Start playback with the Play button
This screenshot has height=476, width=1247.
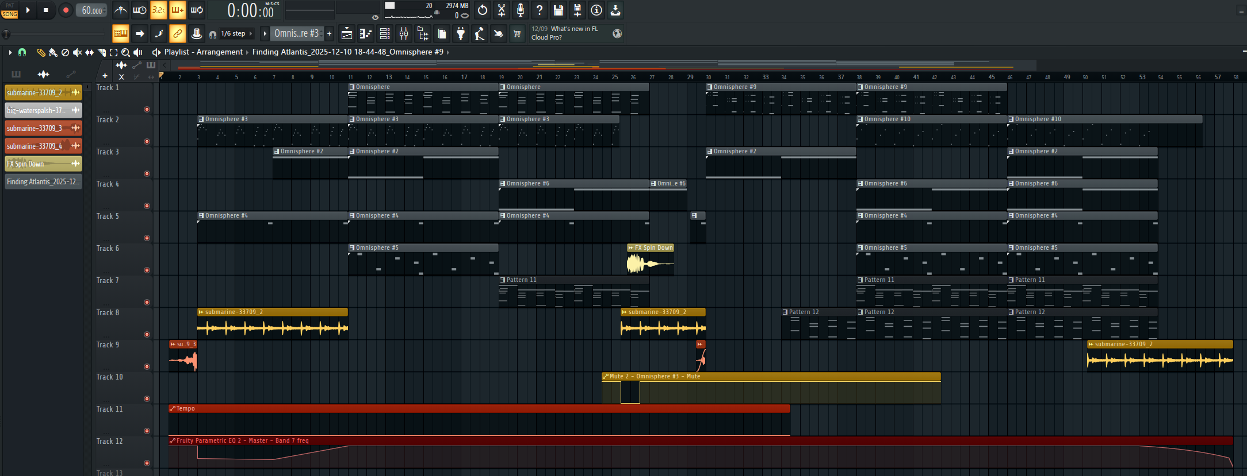[28, 10]
